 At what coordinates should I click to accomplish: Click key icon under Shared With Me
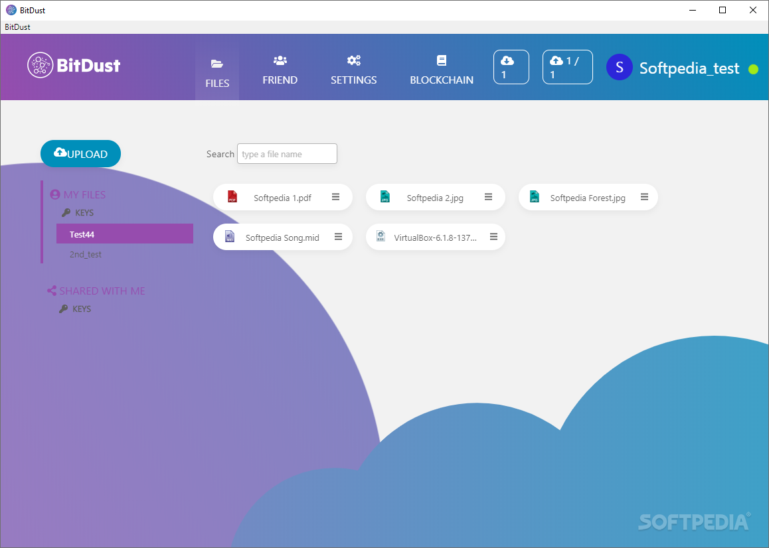click(x=63, y=308)
